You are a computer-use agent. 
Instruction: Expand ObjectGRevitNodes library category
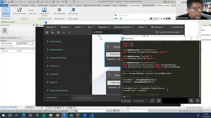point(57,90)
